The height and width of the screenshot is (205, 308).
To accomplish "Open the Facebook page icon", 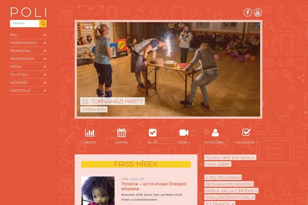I will tap(248, 12).
